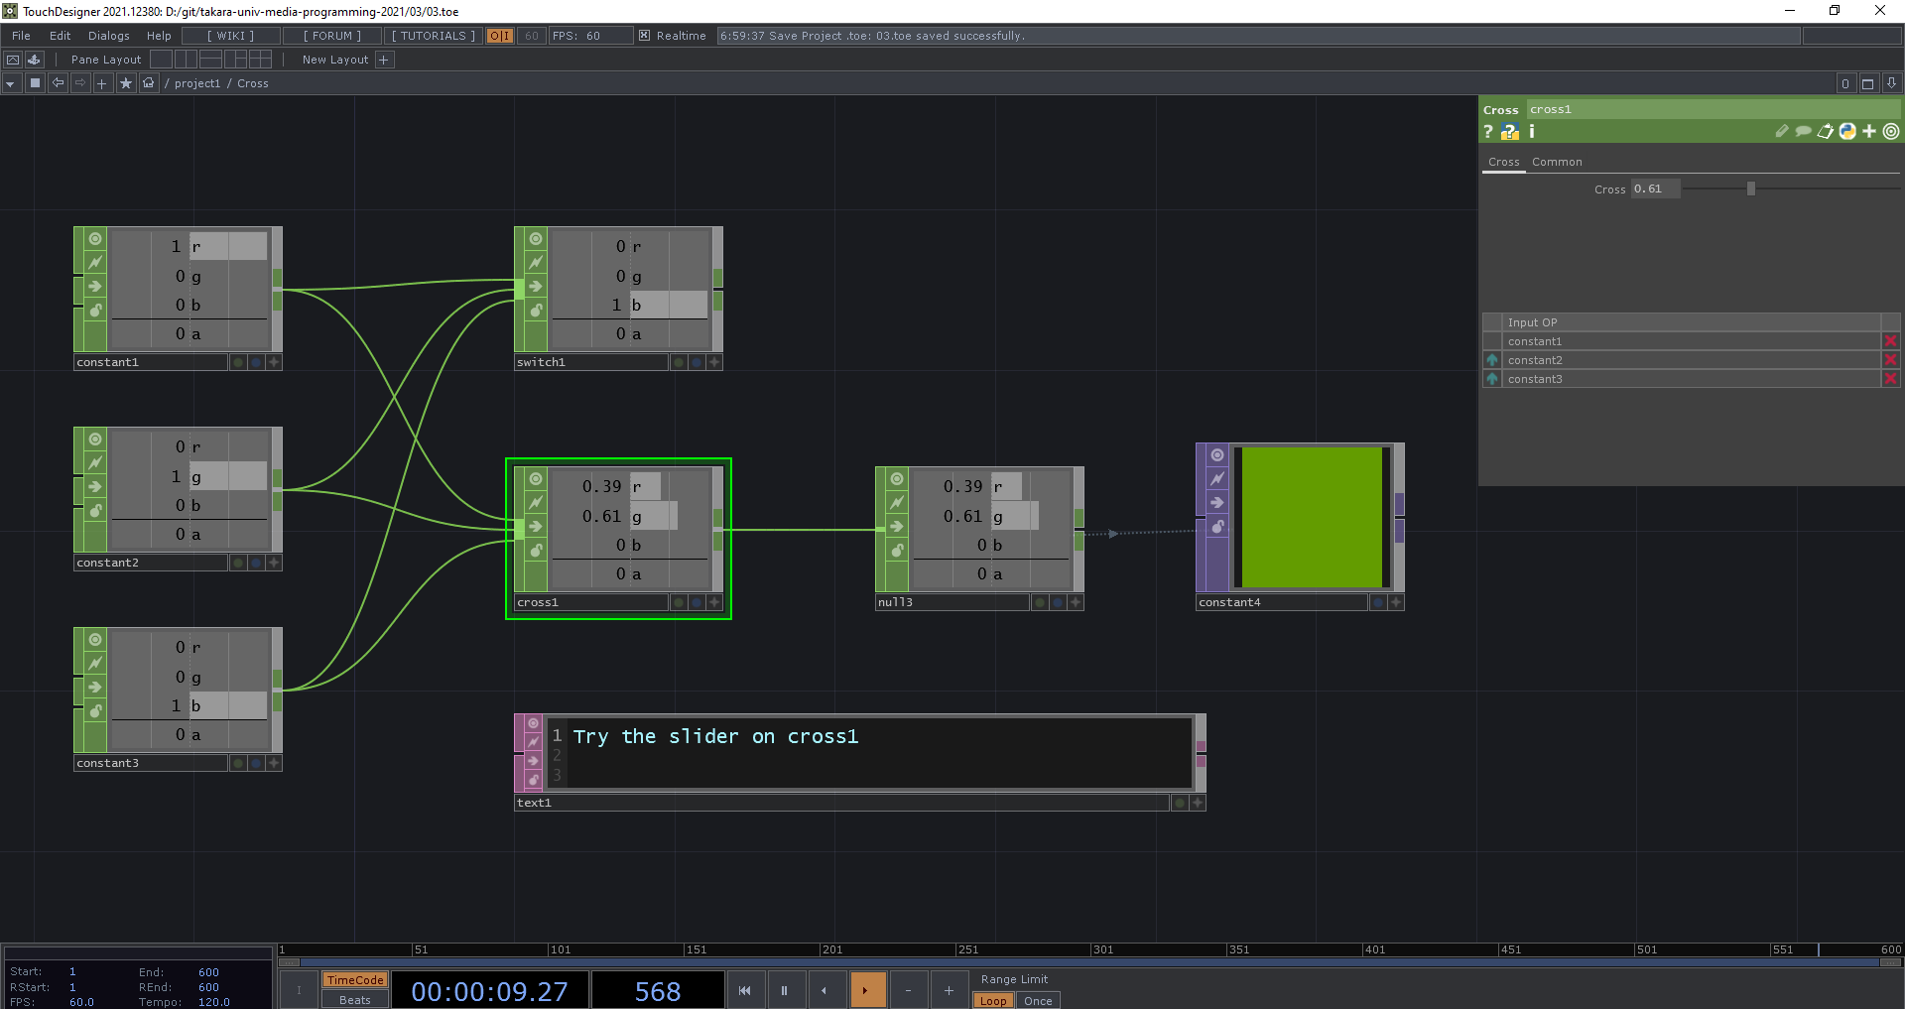Image resolution: width=1905 pixels, height=1009 pixels.
Task: Remove constant2 input with red X
Action: pyautogui.click(x=1890, y=360)
